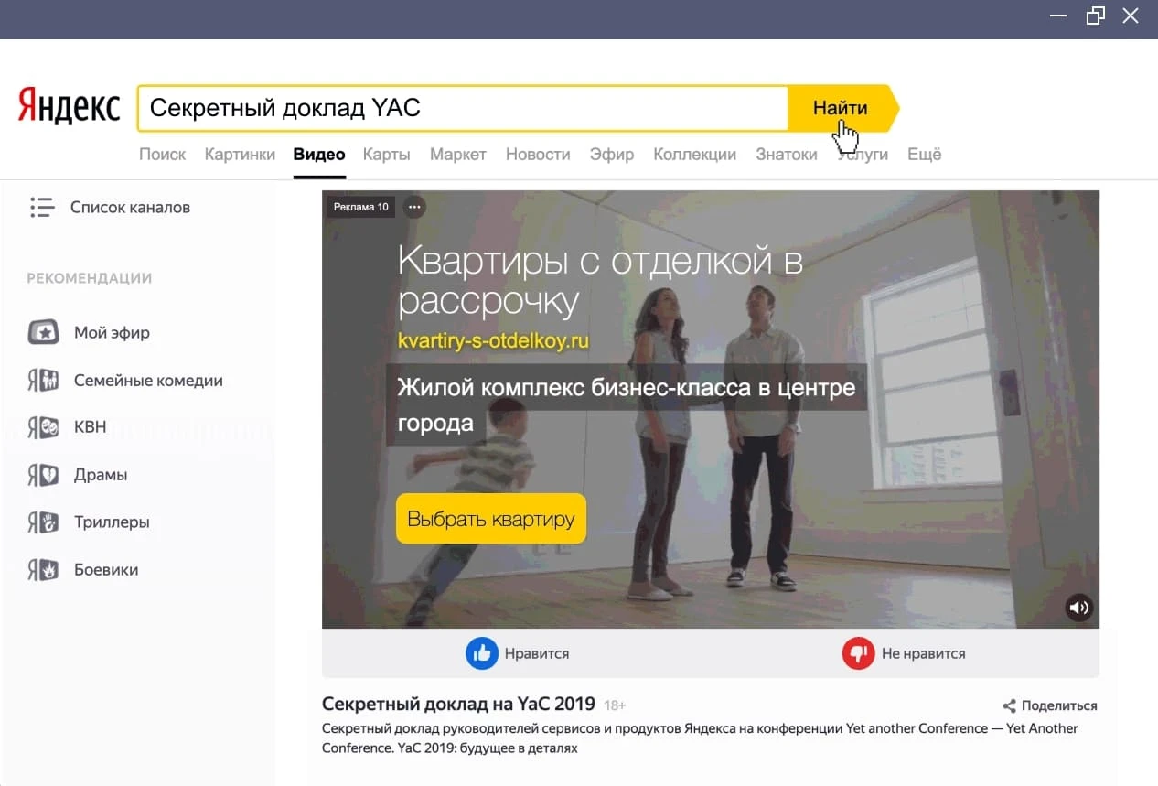
Task: Select the Триллеры channel icon
Action: [42, 522]
